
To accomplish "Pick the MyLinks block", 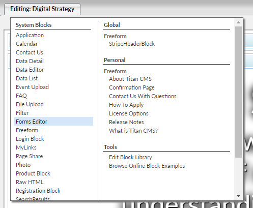I will (26, 147).
